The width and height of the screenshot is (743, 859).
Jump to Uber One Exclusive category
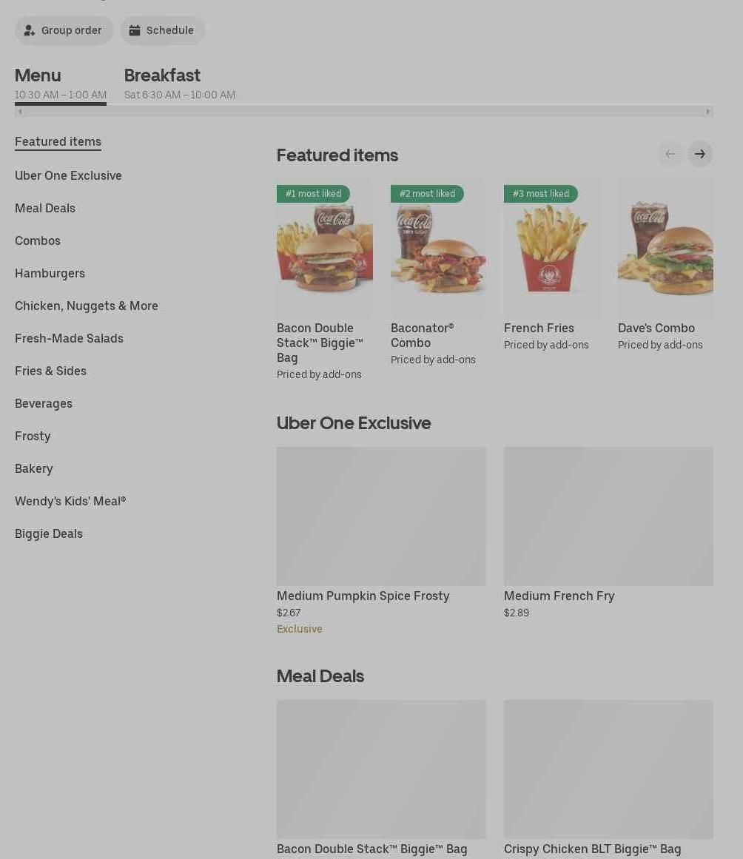[69, 176]
